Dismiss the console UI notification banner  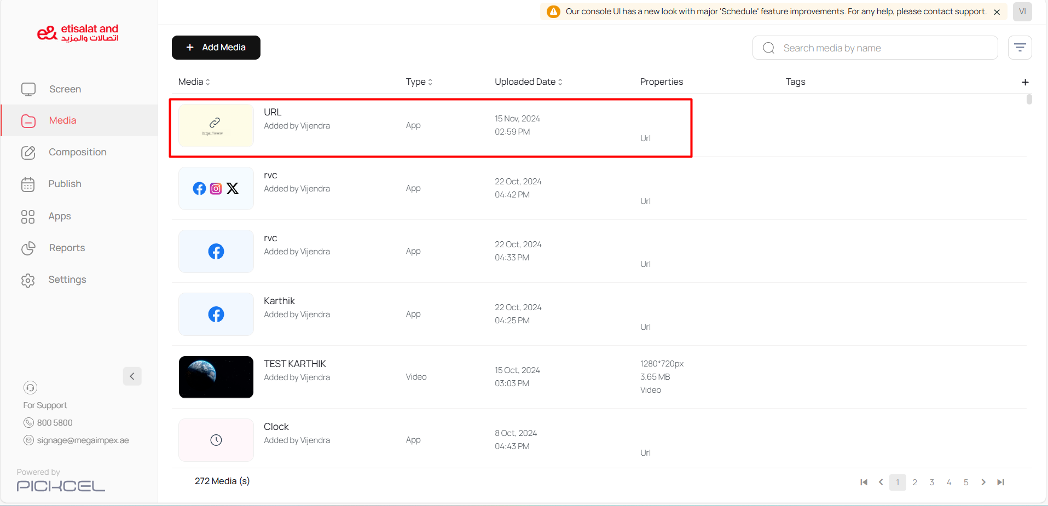pos(997,12)
